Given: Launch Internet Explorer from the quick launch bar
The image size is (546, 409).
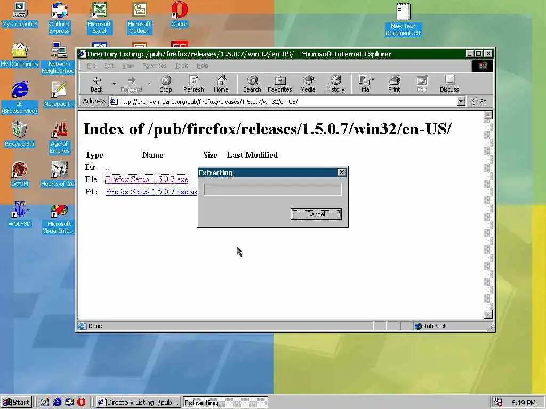Looking at the screenshot, I should pos(57,403).
